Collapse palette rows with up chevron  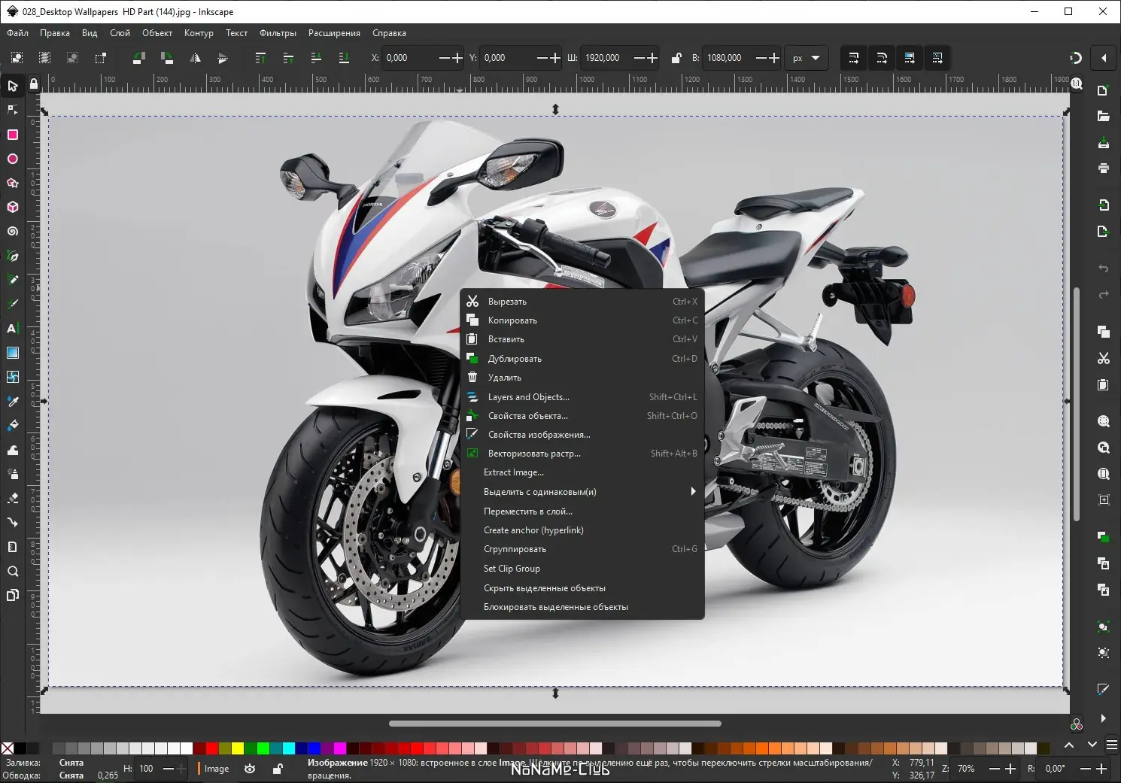point(1069,745)
